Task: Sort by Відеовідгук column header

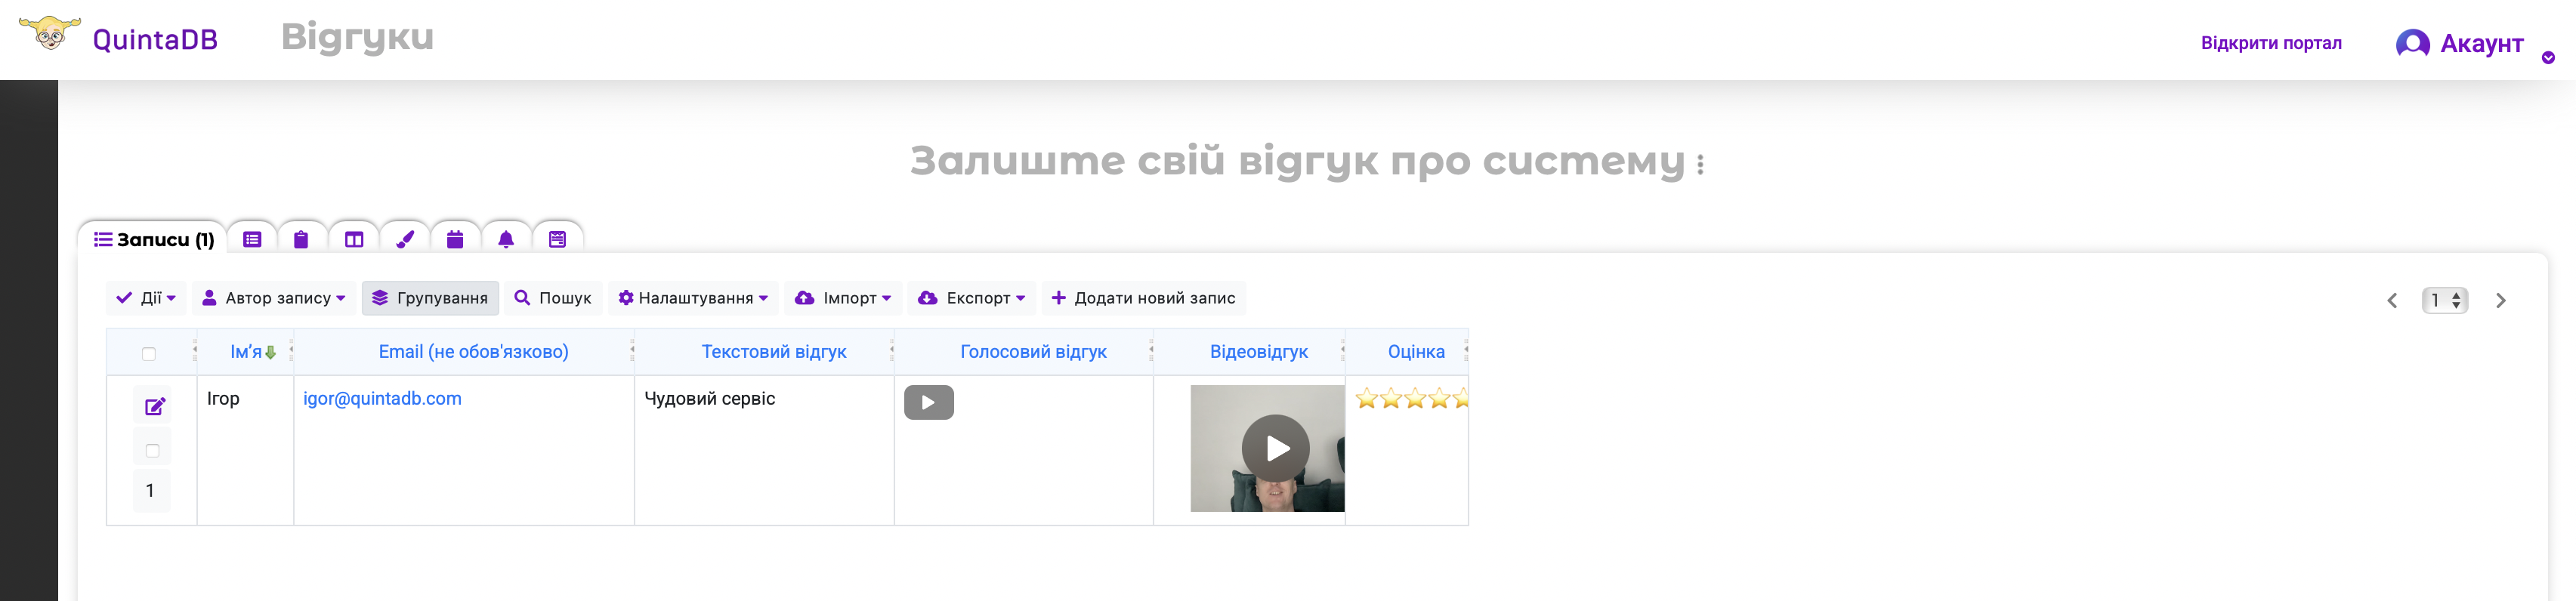Action: click(1258, 352)
